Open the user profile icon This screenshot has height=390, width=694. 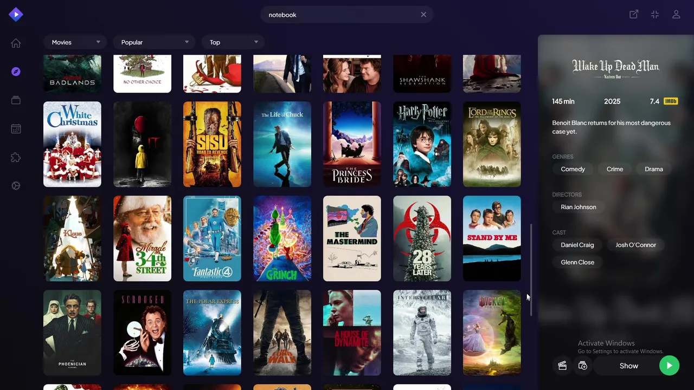(676, 15)
